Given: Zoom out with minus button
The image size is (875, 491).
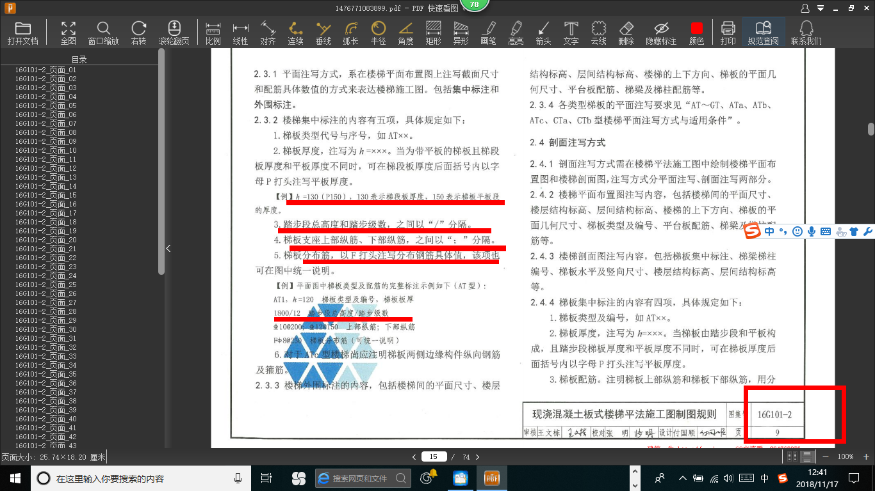Looking at the screenshot, I should [826, 456].
